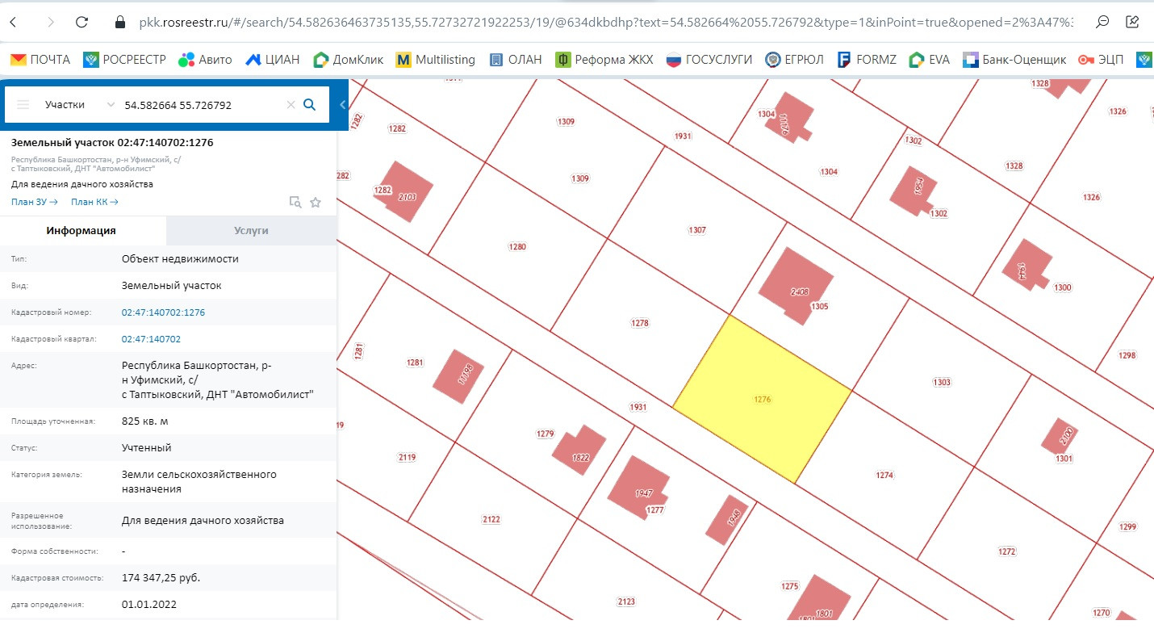Click the find-on-map icon beside star

coord(295,203)
